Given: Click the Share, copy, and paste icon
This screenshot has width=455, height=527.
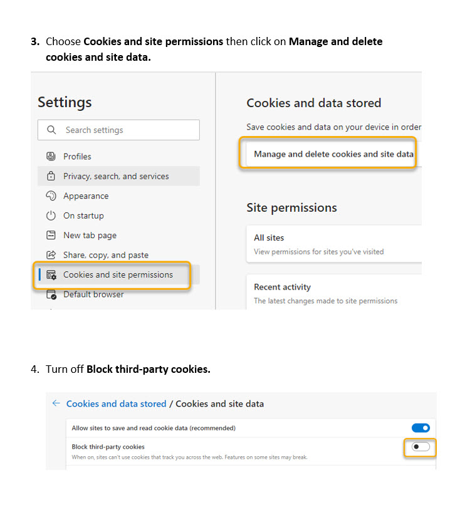Looking at the screenshot, I should [x=51, y=255].
